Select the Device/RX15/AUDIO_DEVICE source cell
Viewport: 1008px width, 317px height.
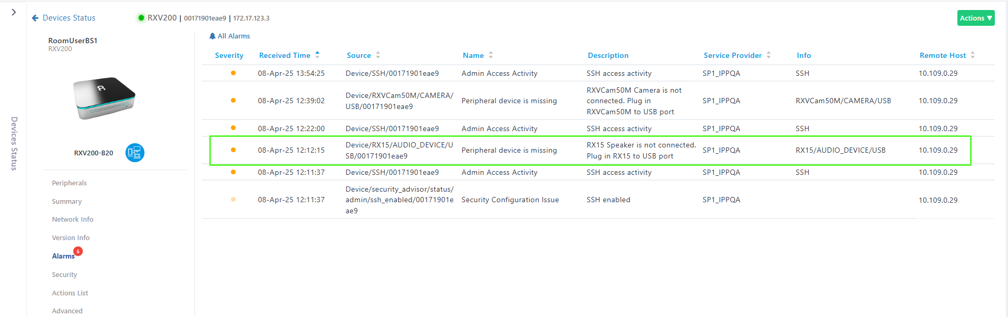click(399, 151)
